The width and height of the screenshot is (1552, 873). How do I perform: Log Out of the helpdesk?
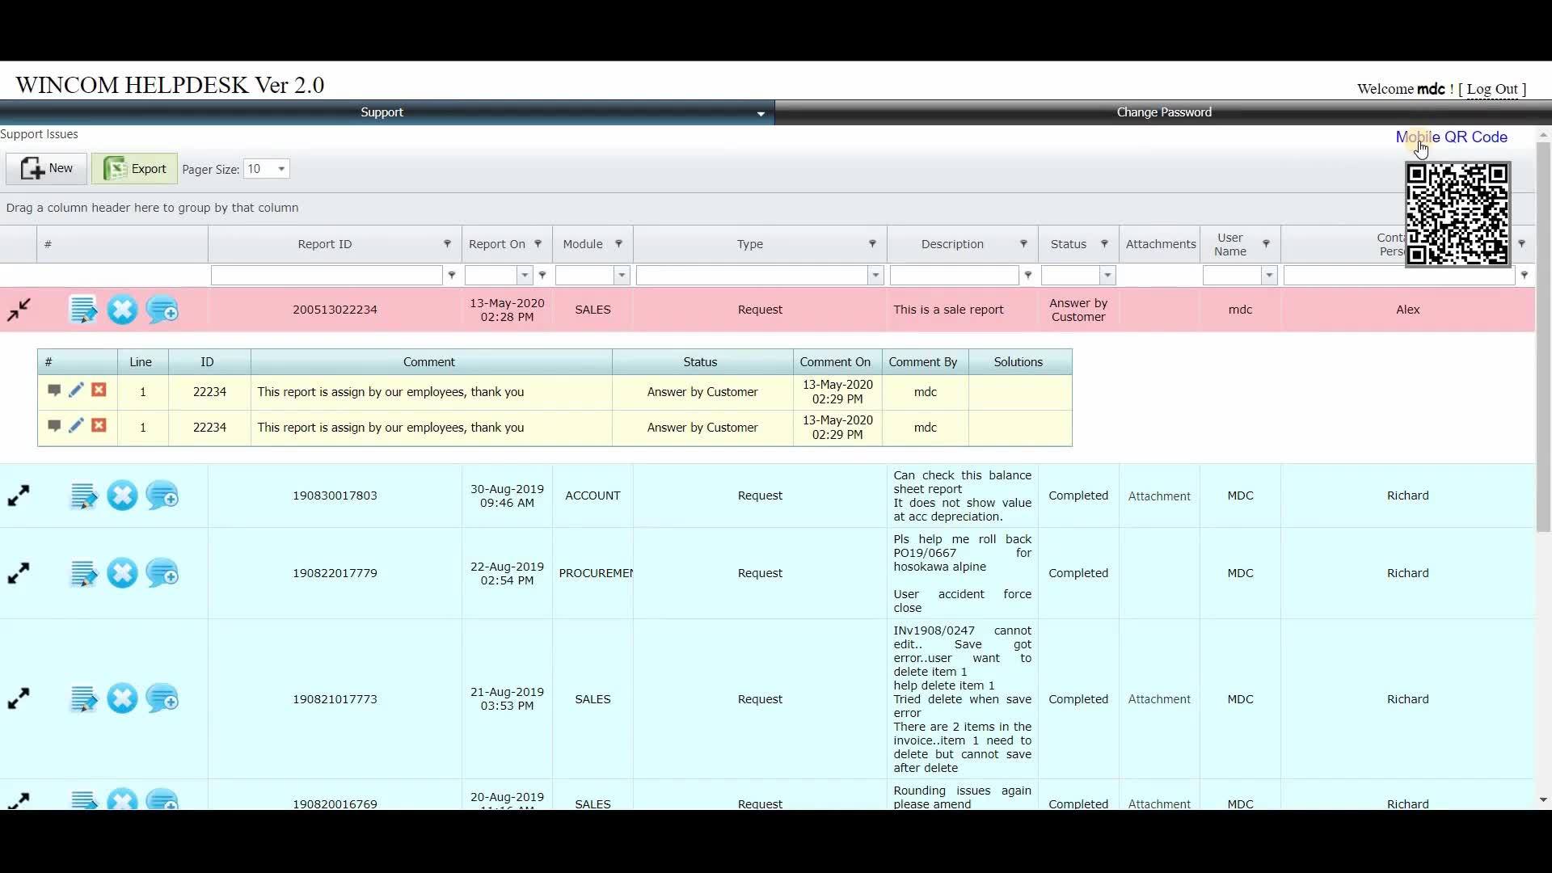pos(1492,89)
